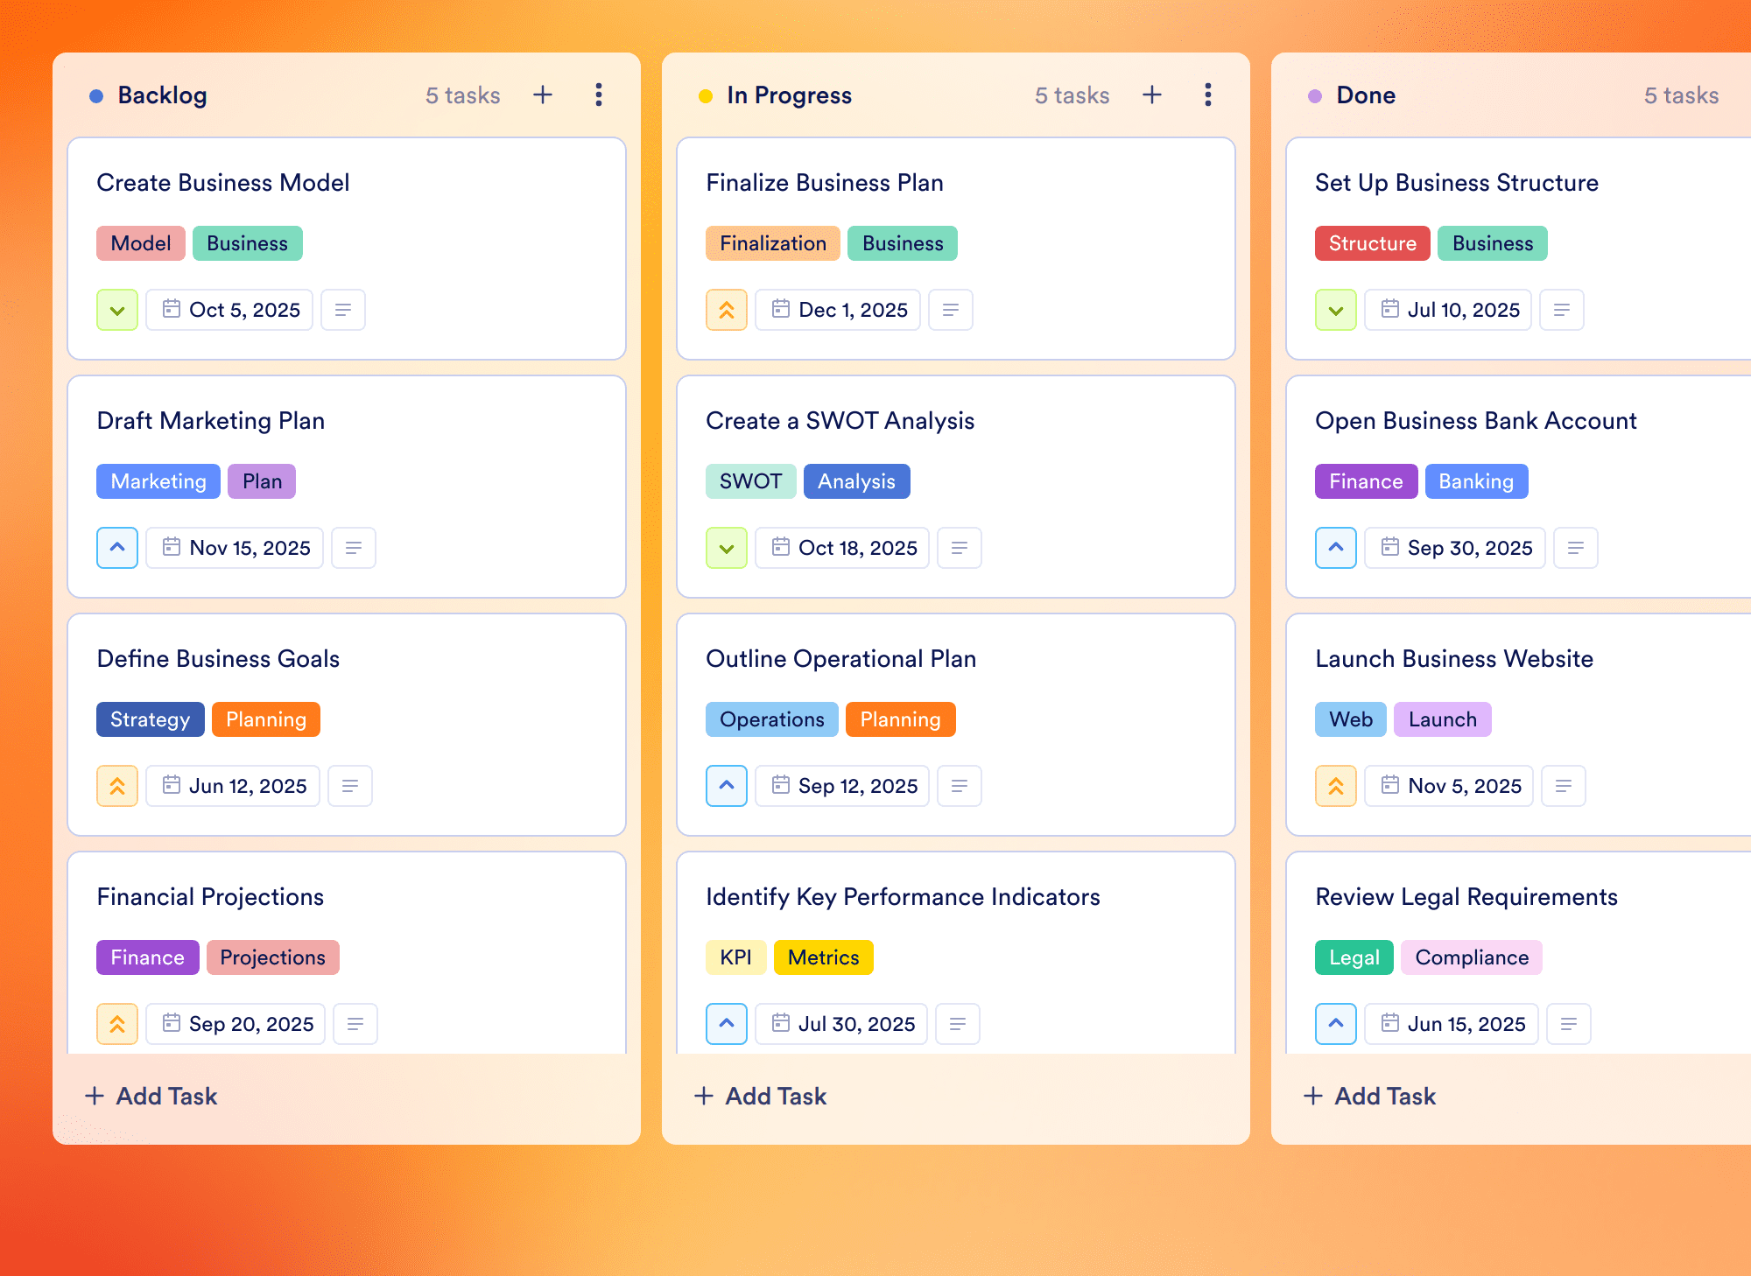Click the plus icon in In Progress header
The width and height of the screenshot is (1751, 1276).
coord(1152,95)
